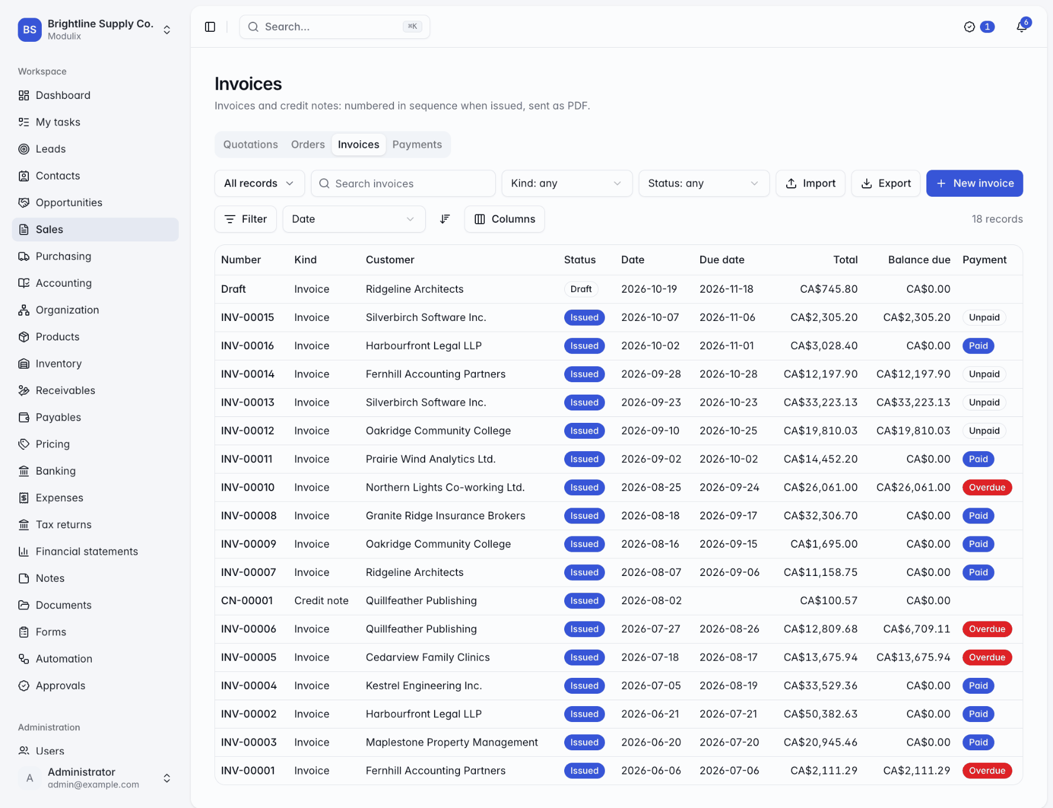Open the Kind: any dropdown
The height and width of the screenshot is (808, 1053).
pos(567,183)
